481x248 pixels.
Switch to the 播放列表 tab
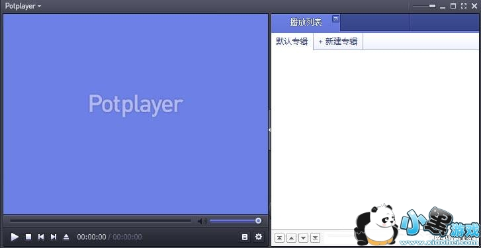(x=306, y=22)
